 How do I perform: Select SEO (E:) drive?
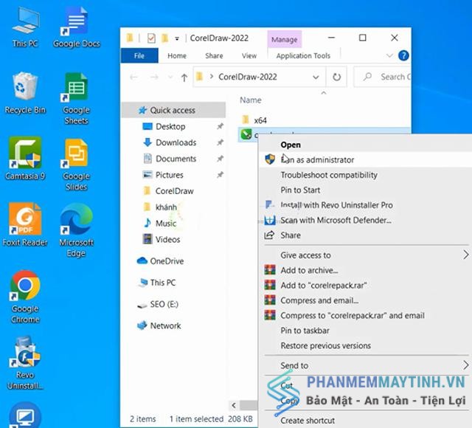pos(164,304)
